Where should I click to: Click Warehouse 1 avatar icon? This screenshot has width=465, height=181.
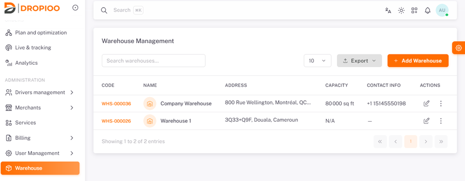(150, 121)
